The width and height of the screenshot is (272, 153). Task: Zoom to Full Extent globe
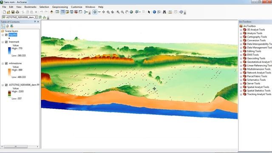pyautogui.click(x=131, y=12)
